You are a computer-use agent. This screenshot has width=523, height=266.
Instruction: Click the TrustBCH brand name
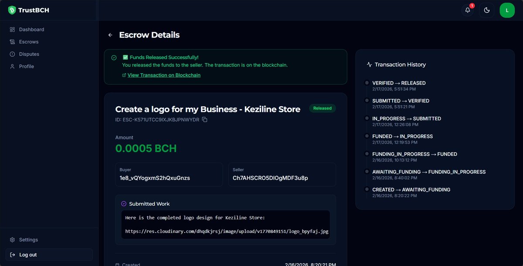coord(34,10)
